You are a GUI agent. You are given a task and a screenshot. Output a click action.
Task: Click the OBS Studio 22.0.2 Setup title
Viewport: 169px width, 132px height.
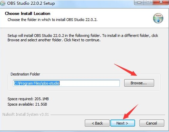tap(31, 3)
